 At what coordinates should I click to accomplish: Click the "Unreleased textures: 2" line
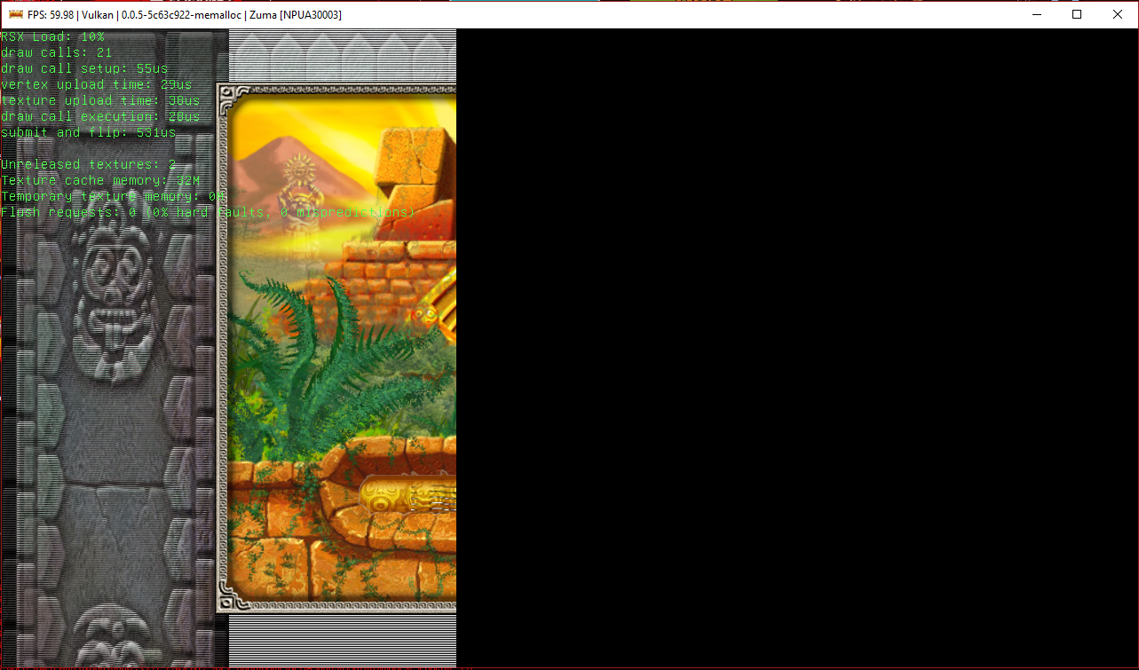pyautogui.click(x=89, y=164)
